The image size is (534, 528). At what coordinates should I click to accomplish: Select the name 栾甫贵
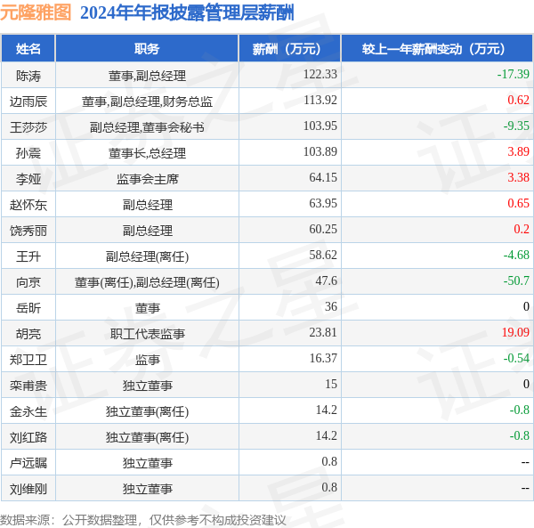pos(28,386)
